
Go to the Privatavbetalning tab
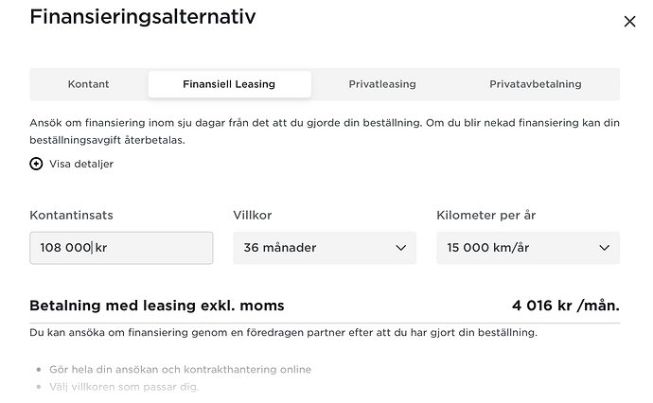click(536, 84)
